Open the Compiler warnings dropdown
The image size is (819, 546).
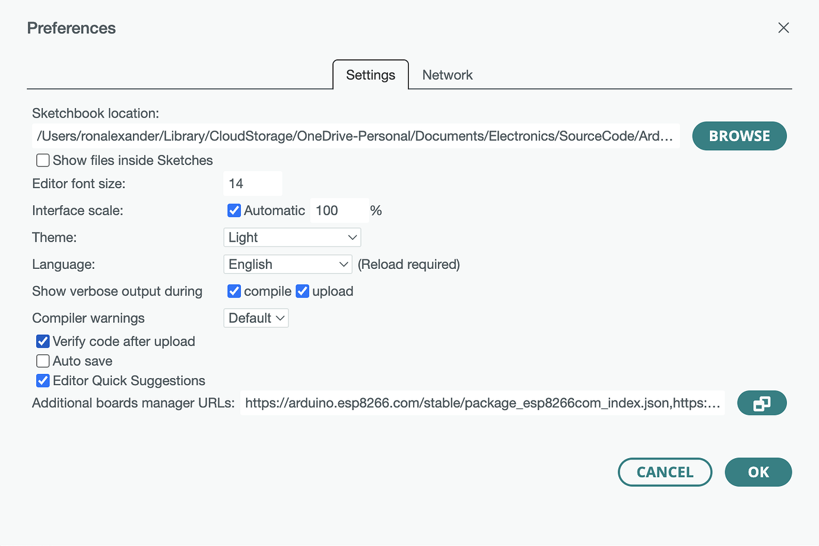256,318
